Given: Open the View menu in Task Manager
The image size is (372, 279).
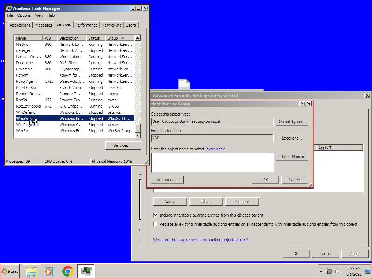Looking at the screenshot, I should point(39,15).
